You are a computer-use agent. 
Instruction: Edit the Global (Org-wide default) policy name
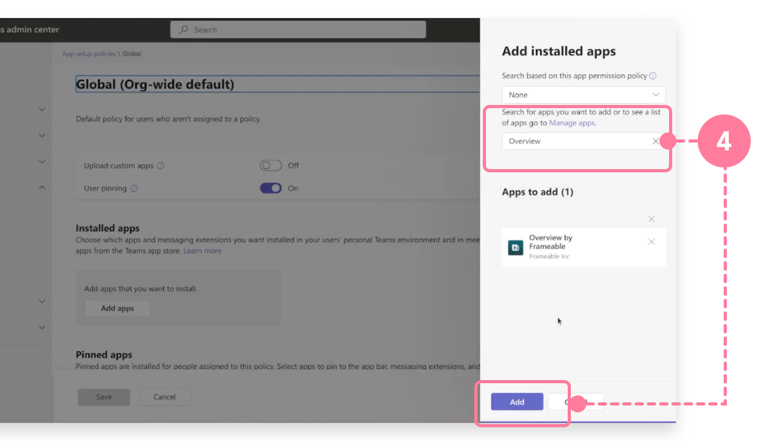pyautogui.click(x=277, y=84)
